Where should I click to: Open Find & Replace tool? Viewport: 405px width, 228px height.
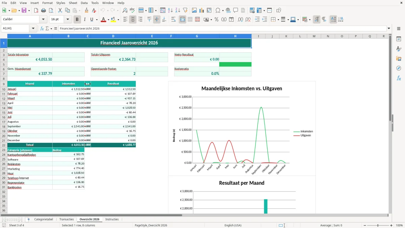[x=125, y=10]
